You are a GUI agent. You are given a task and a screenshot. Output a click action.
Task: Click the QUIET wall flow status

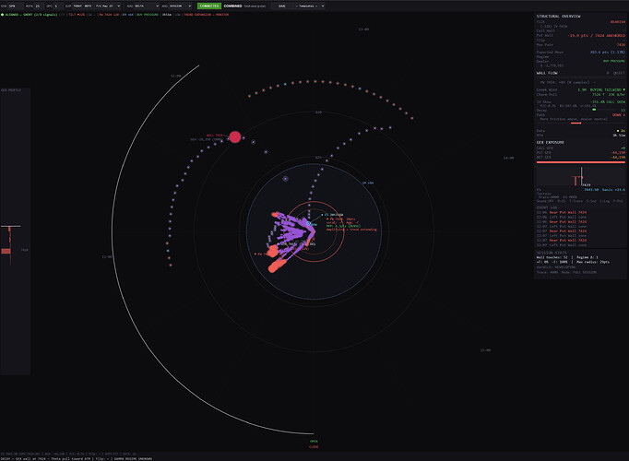click(619, 73)
